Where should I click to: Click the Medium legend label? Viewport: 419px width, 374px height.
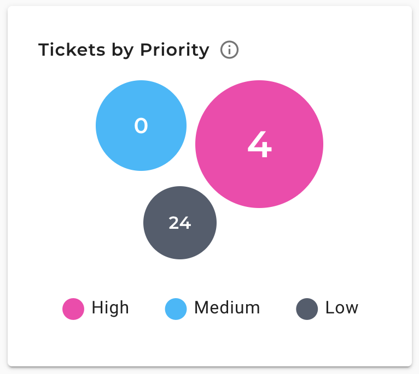[227, 307]
